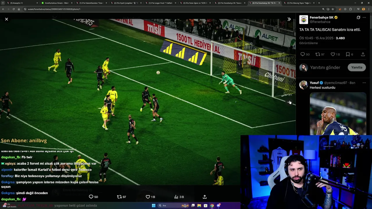Click the heart icon under the photo
Image resolution: width=372 pixels, height=209 pixels.
(x=148, y=197)
